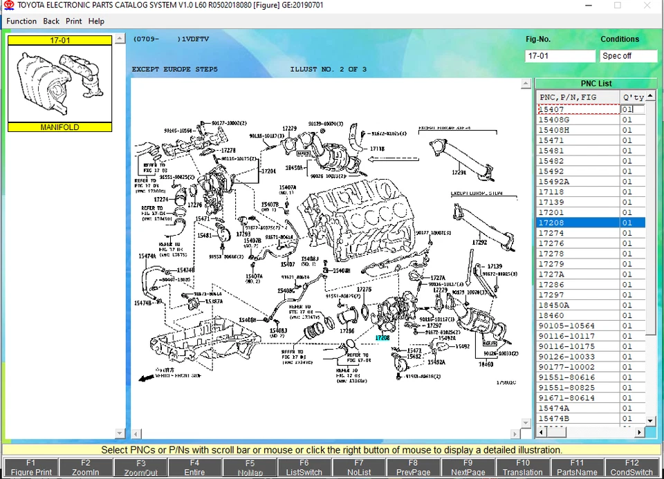Screen dimensions: 664x479
Task: Click the highlighted 17208 callout in the diagram
Action: [x=382, y=339]
